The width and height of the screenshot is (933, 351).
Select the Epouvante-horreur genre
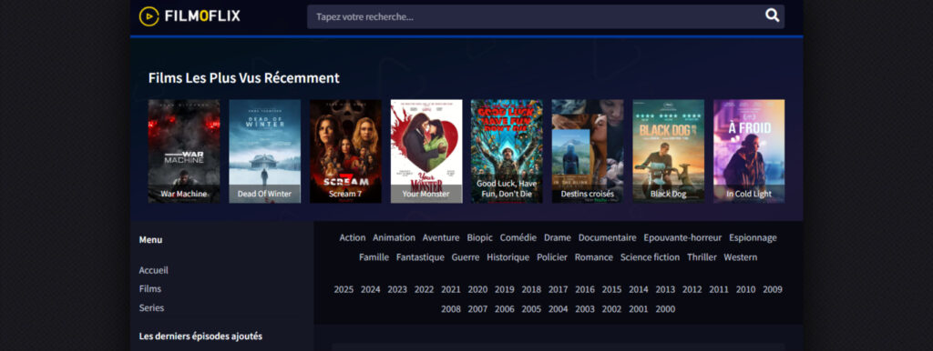(682, 237)
